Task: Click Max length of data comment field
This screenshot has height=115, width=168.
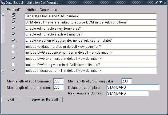Action: [58, 88]
